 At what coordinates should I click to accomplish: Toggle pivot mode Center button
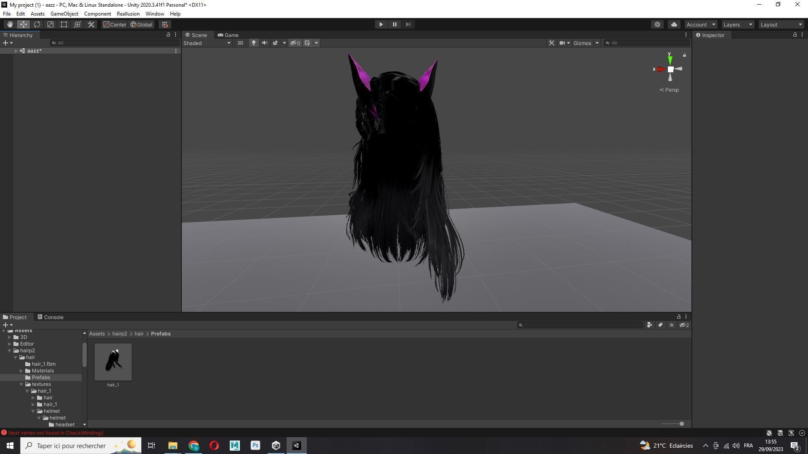(x=115, y=24)
